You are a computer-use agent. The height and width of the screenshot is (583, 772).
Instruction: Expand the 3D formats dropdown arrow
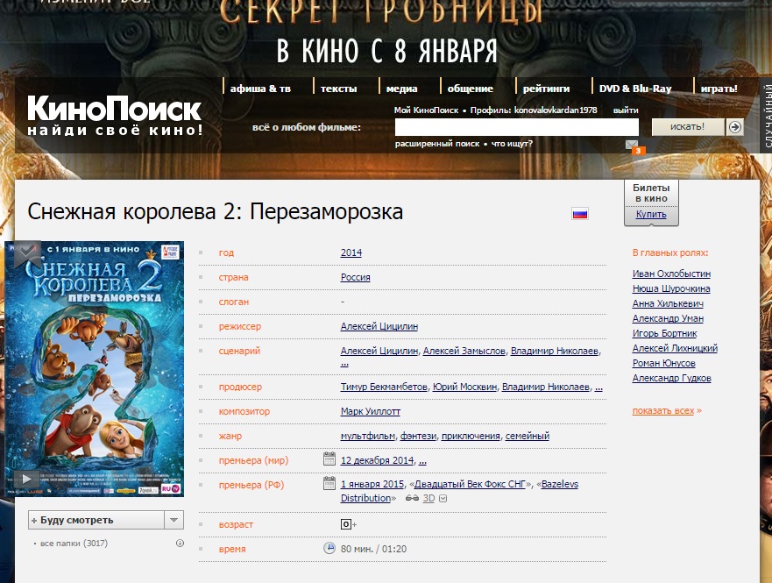[x=443, y=498]
